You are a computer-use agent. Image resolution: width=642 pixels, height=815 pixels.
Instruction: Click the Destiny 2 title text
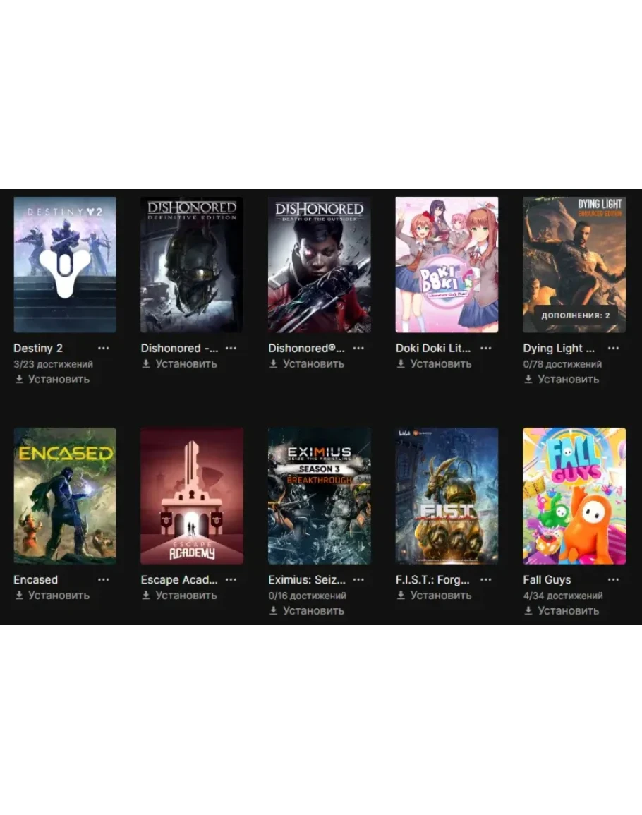click(38, 349)
